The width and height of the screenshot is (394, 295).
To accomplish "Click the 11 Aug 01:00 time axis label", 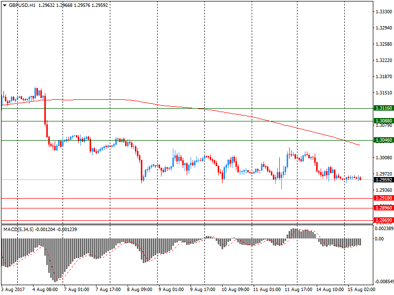I will [x=267, y=290].
